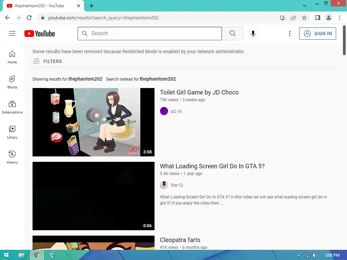347x260 pixels.
Task: Click the YouTube logo
Action: pos(40,34)
